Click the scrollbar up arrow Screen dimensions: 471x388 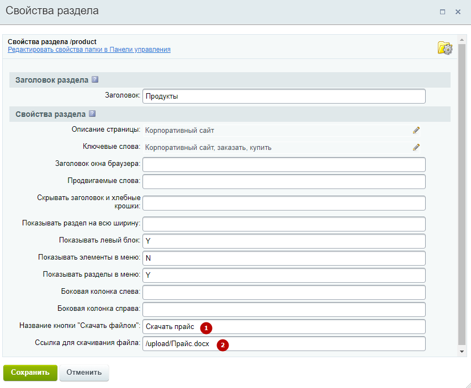coord(462,40)
